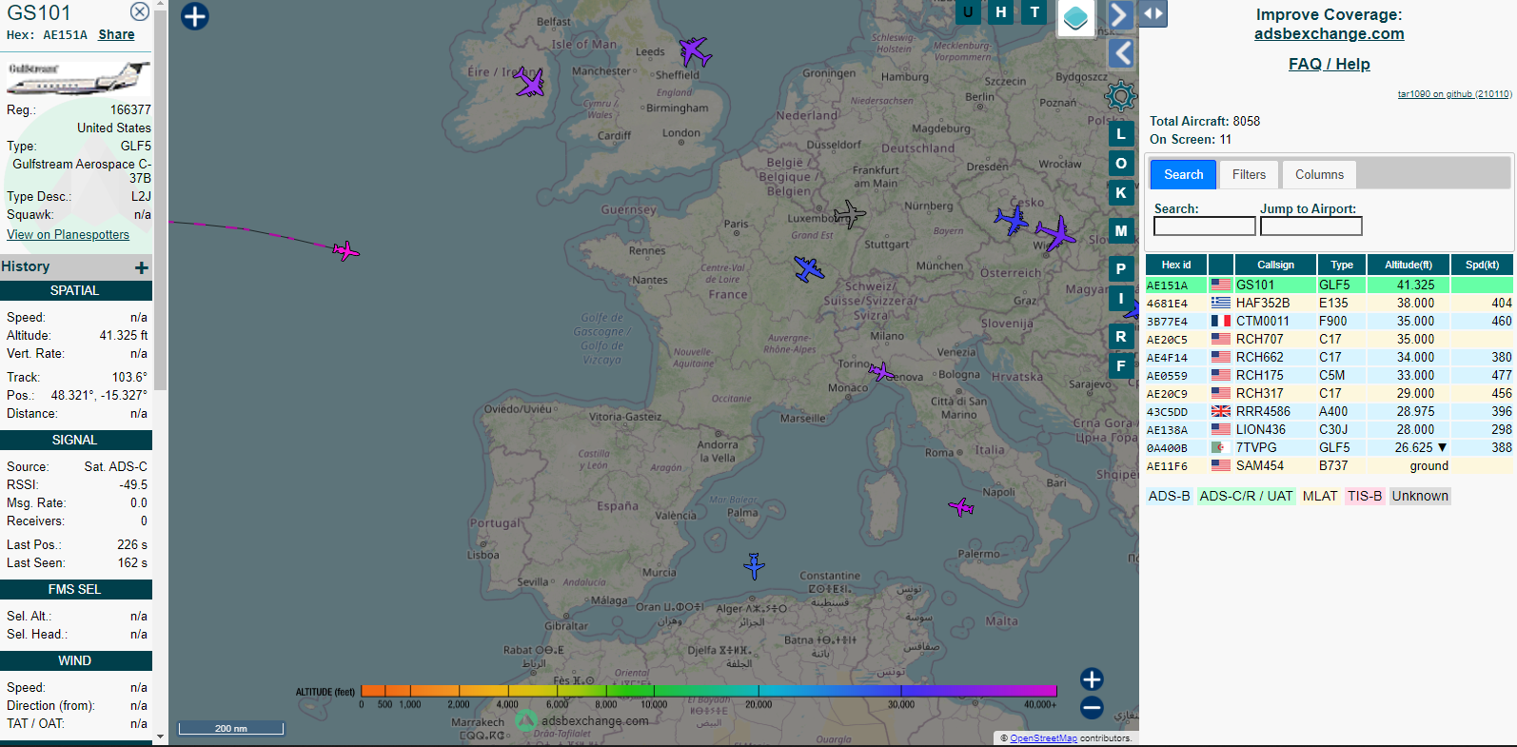Click the ADS-C/R / UAT legend label
The width and height of the screenshot is (1517, 747).
[1246, 496]
